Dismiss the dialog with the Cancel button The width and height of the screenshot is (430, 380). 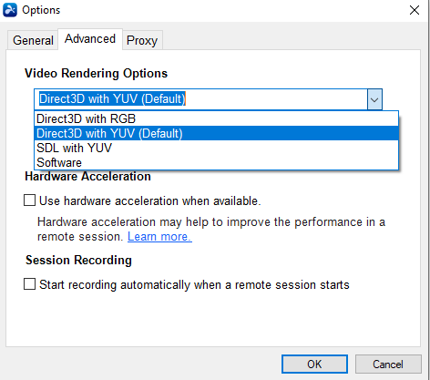point(388,364)
